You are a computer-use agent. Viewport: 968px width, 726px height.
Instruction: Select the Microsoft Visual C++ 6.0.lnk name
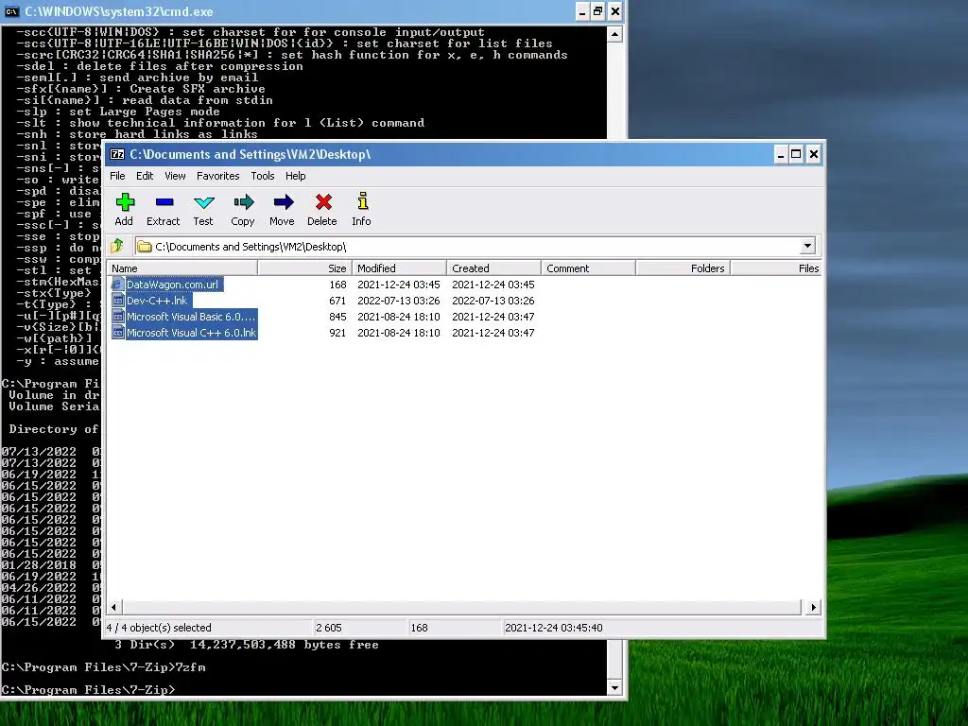(x=191, y=333)
